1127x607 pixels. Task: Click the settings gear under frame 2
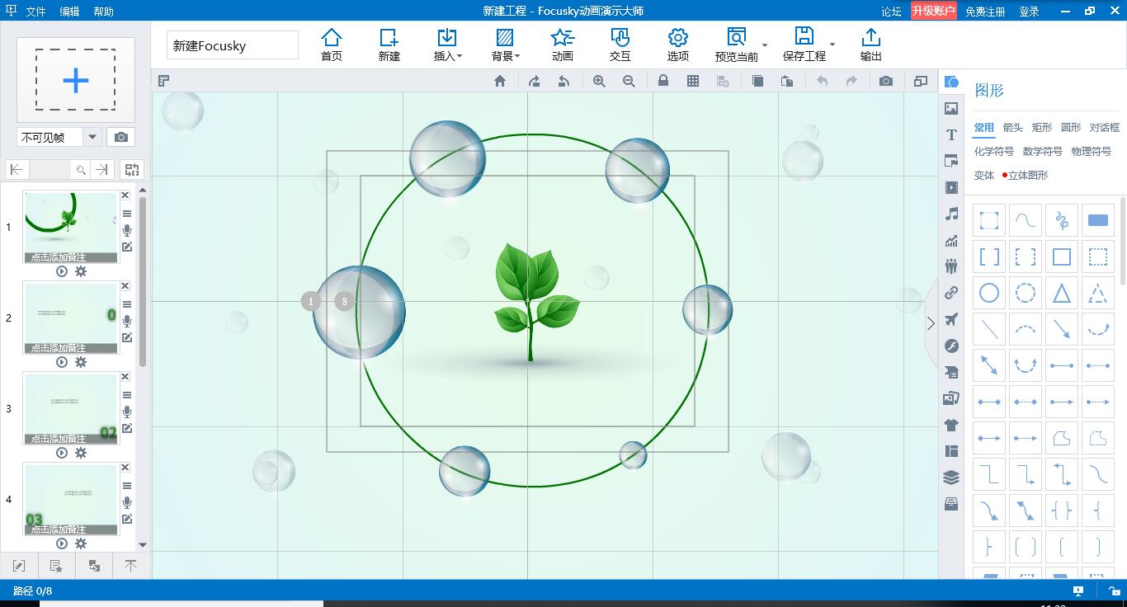(81, 362)
